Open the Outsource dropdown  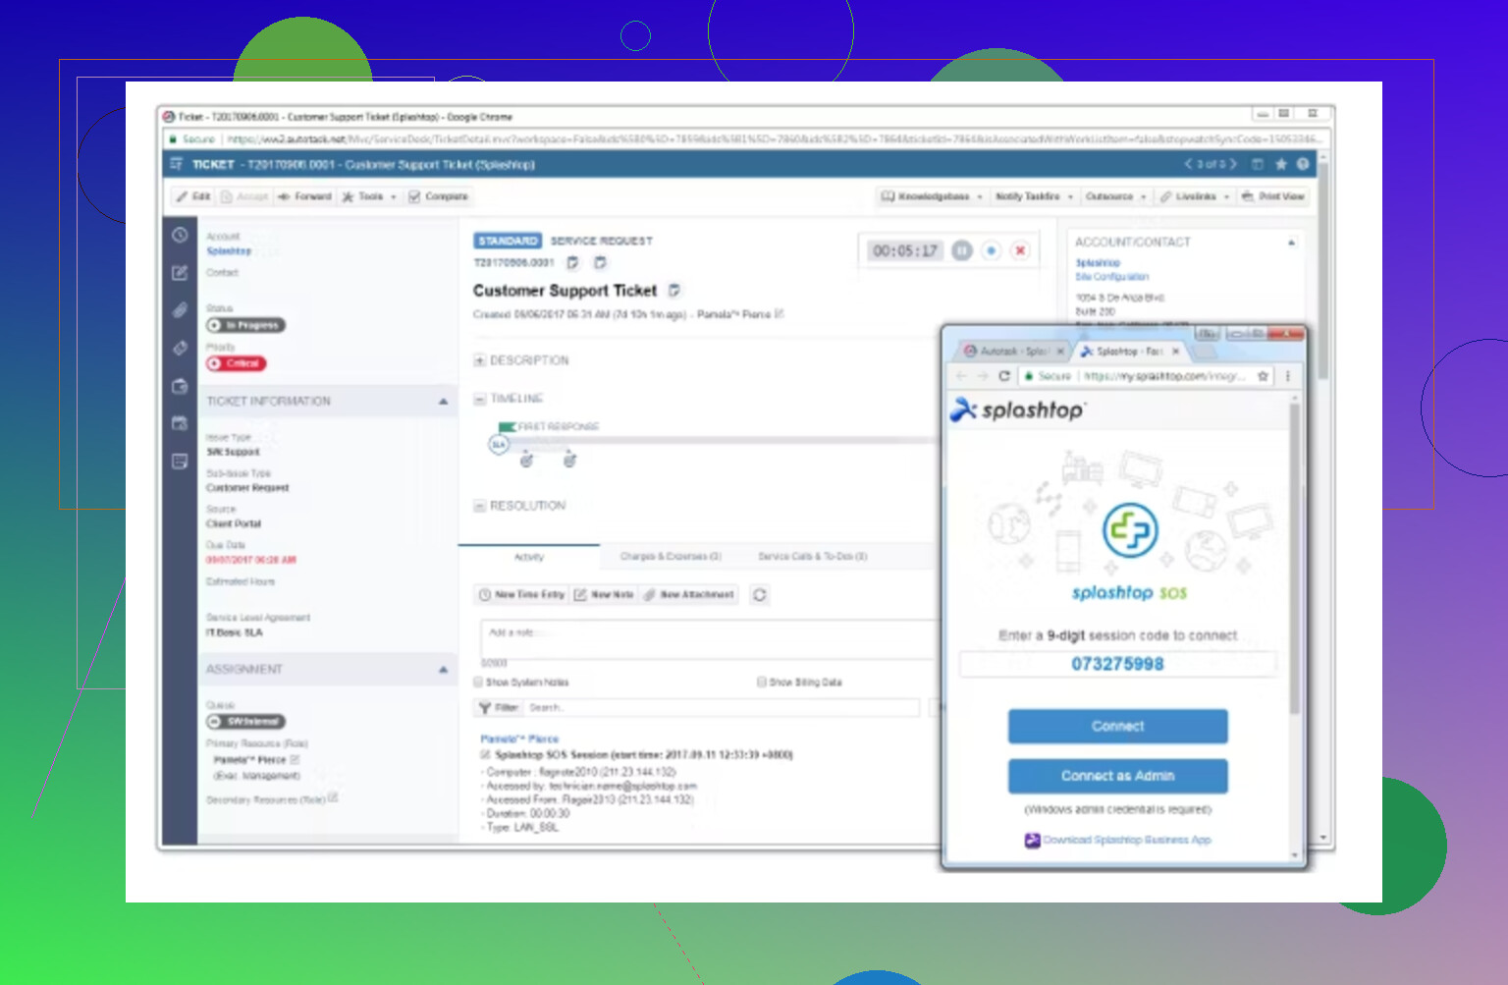(x=1116, y=196)
